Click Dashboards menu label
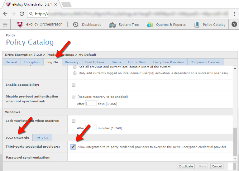The image size is (239, 171). pos(92,25)
